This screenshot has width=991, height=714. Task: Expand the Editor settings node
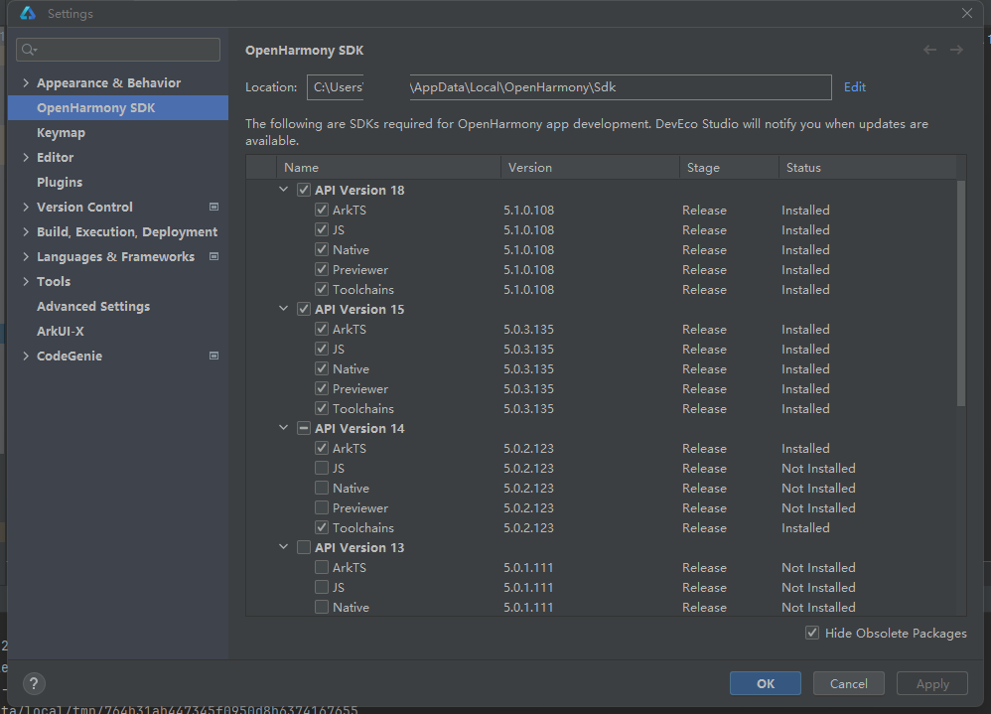[x=26, y=157]
